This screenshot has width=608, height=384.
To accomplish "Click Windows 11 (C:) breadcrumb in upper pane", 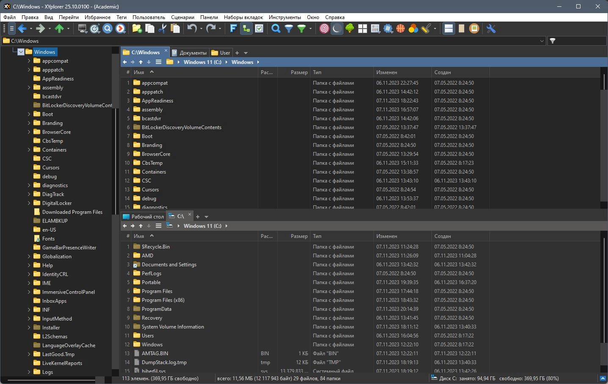I will [x=202, y=62].
